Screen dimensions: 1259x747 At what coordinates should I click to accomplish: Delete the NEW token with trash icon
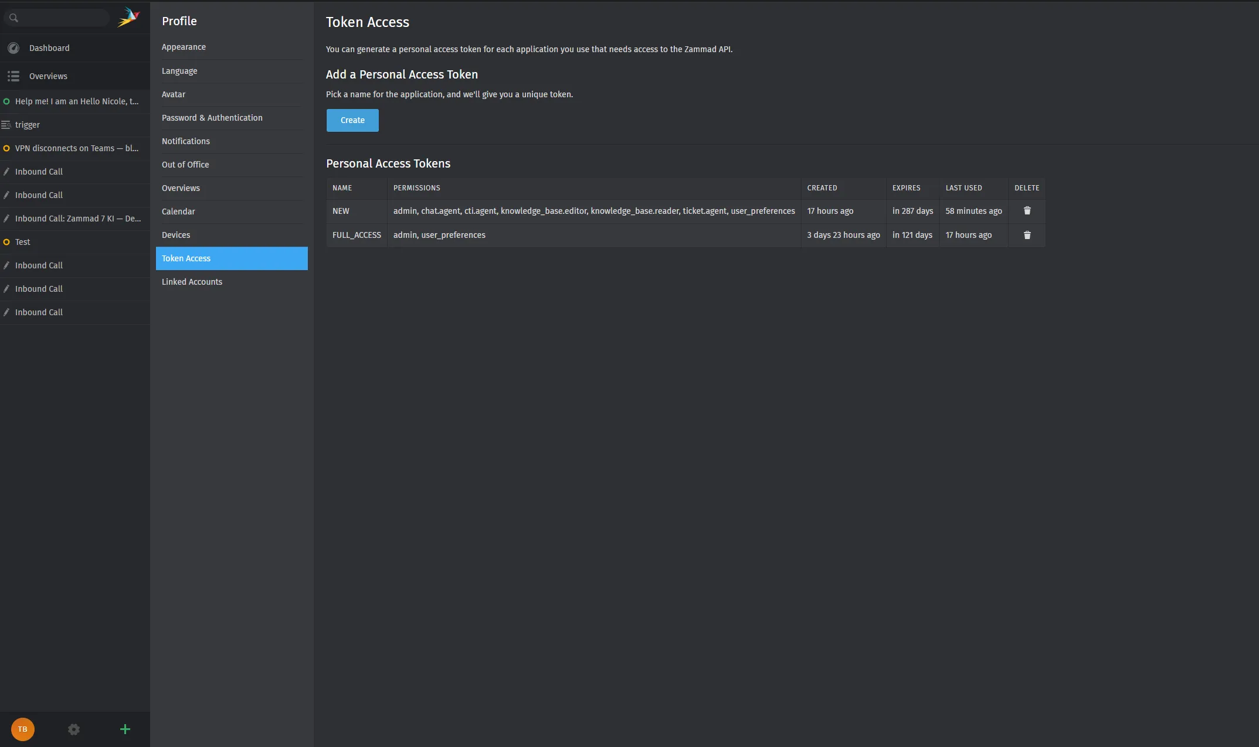1027,211
